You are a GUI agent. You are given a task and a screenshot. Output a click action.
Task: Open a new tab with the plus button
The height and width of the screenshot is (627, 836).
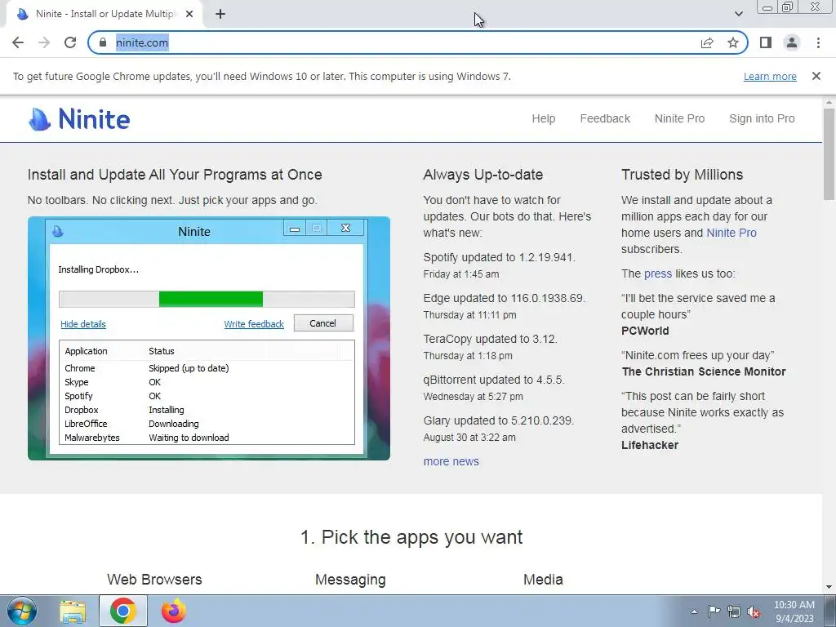pyautogui.click(x=220, y=14)
